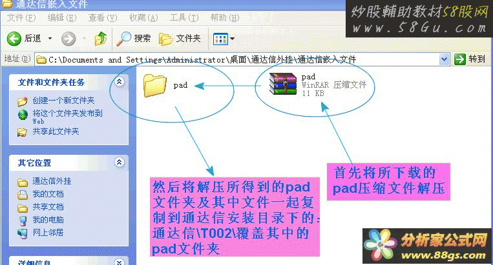Click the share folder task icon

click(x=23, y=132)
